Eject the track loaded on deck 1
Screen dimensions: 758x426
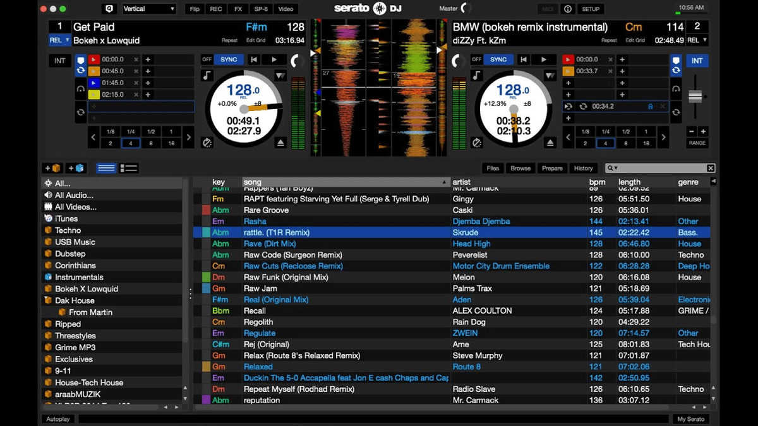pyautogui.click(x=280, y=142)
